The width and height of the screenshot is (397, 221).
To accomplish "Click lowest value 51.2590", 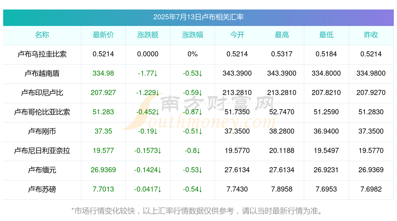I will click(x=326, y=112).
